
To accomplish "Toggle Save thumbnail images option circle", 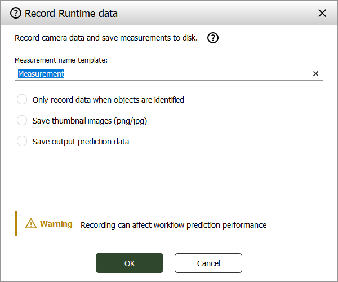I will pyautogui.click(x=22, y=121).
